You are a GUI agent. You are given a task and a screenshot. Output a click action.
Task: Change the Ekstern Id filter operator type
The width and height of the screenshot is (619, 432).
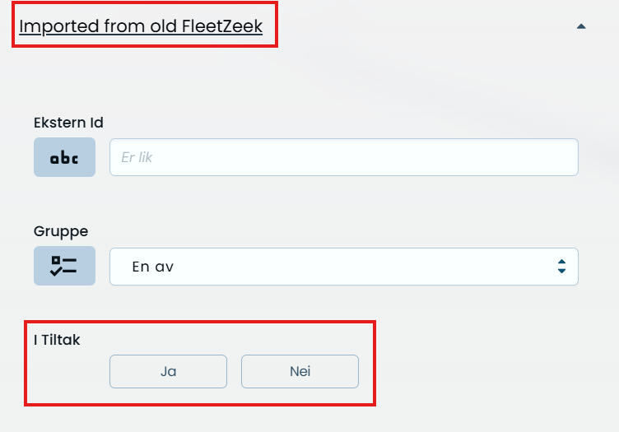coord(64,157)
